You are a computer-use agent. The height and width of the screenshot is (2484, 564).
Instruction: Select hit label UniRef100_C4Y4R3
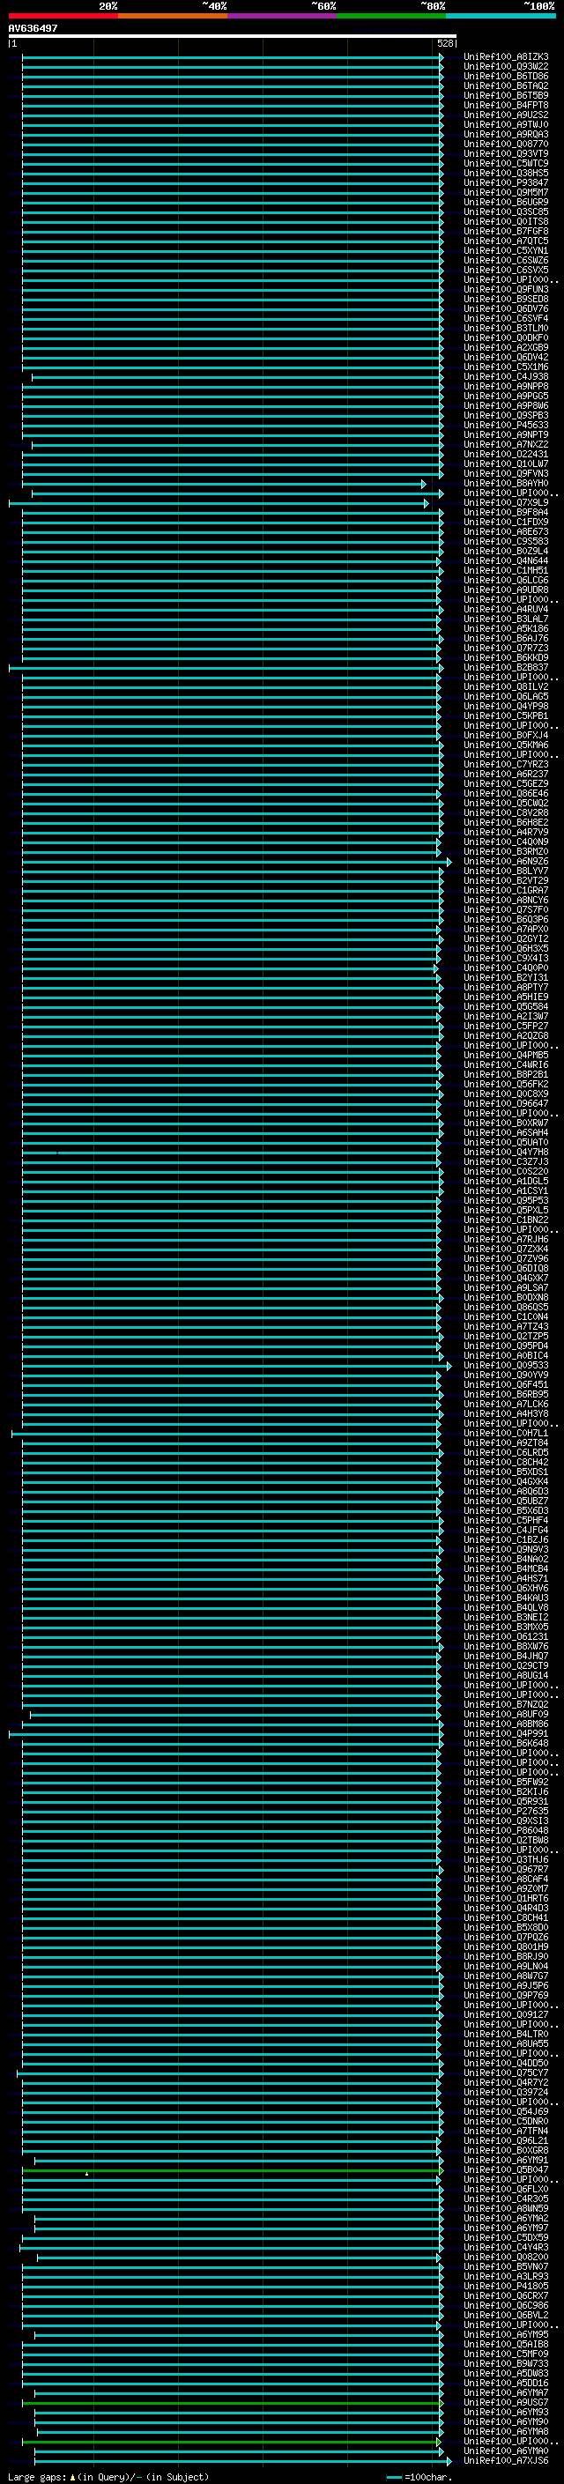[x=506, y=2247]
